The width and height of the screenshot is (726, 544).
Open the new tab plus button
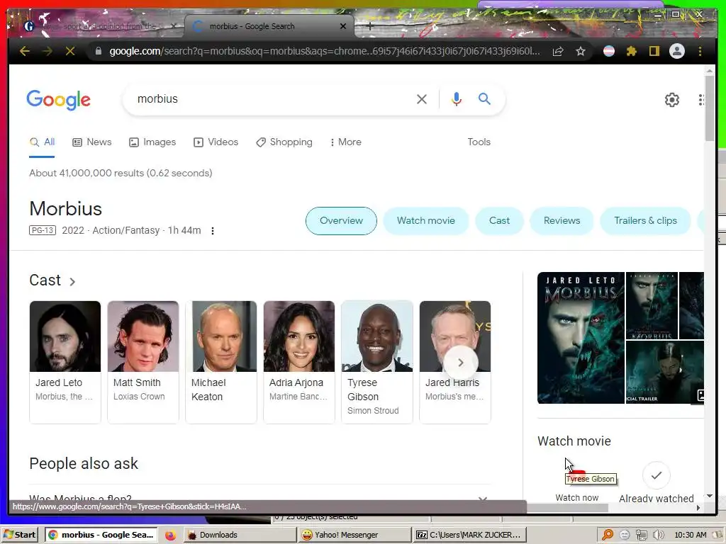(369, 26)
